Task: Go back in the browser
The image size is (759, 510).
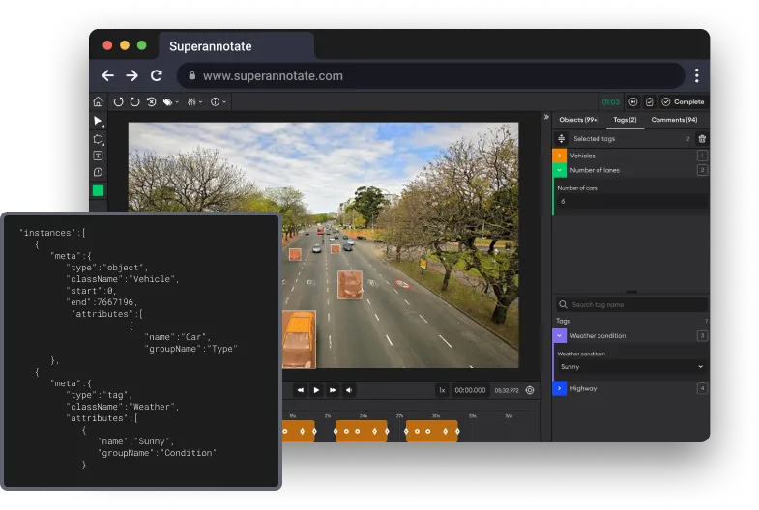Action: coord(108,75)
